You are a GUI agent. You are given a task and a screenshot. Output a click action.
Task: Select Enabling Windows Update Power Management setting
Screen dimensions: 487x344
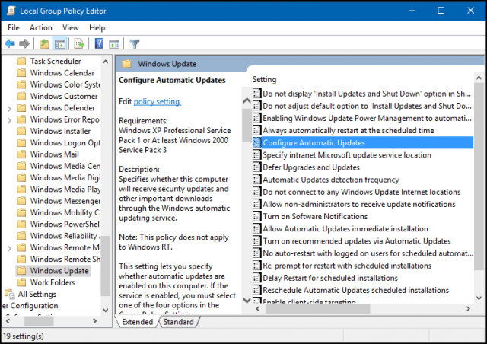[367, 118]
